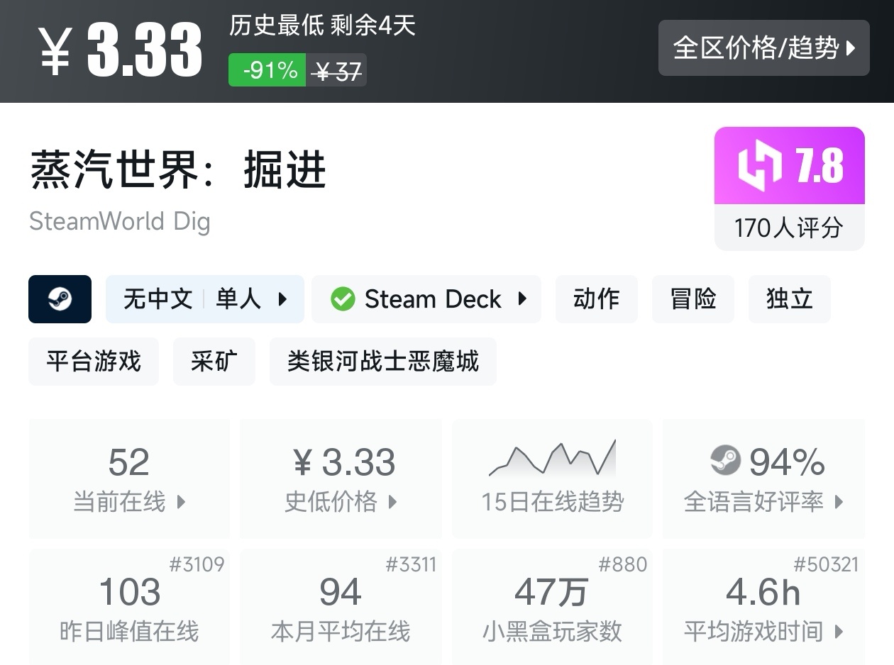The height and width of the screenshot is (665, 894).
Task: Tap the -91% discount badge
Action: pos(267,70)
